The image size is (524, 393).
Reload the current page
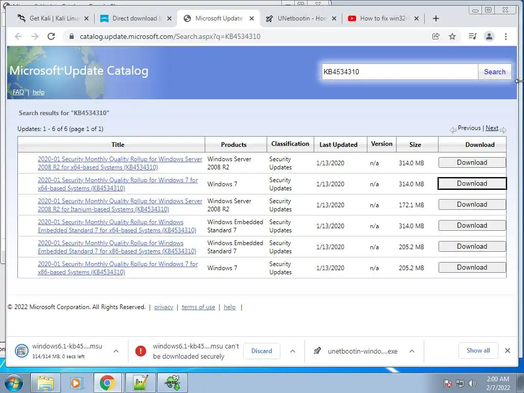point(51,36)
